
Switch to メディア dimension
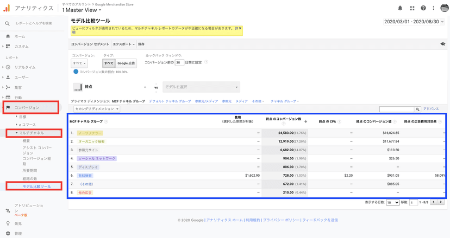(241, 101)
